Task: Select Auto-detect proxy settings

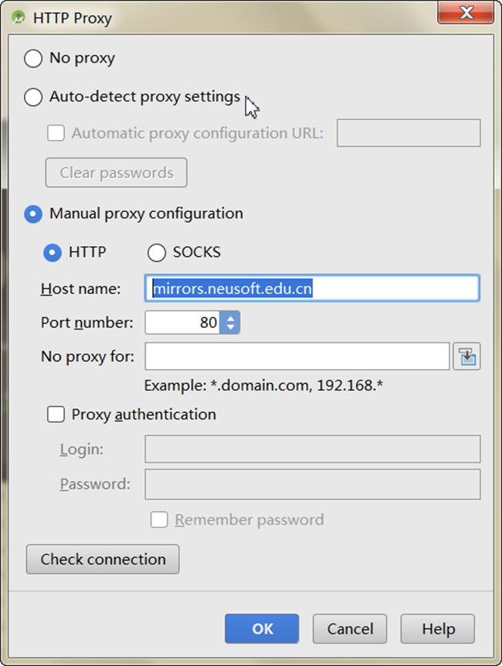Action: (32, 97)
